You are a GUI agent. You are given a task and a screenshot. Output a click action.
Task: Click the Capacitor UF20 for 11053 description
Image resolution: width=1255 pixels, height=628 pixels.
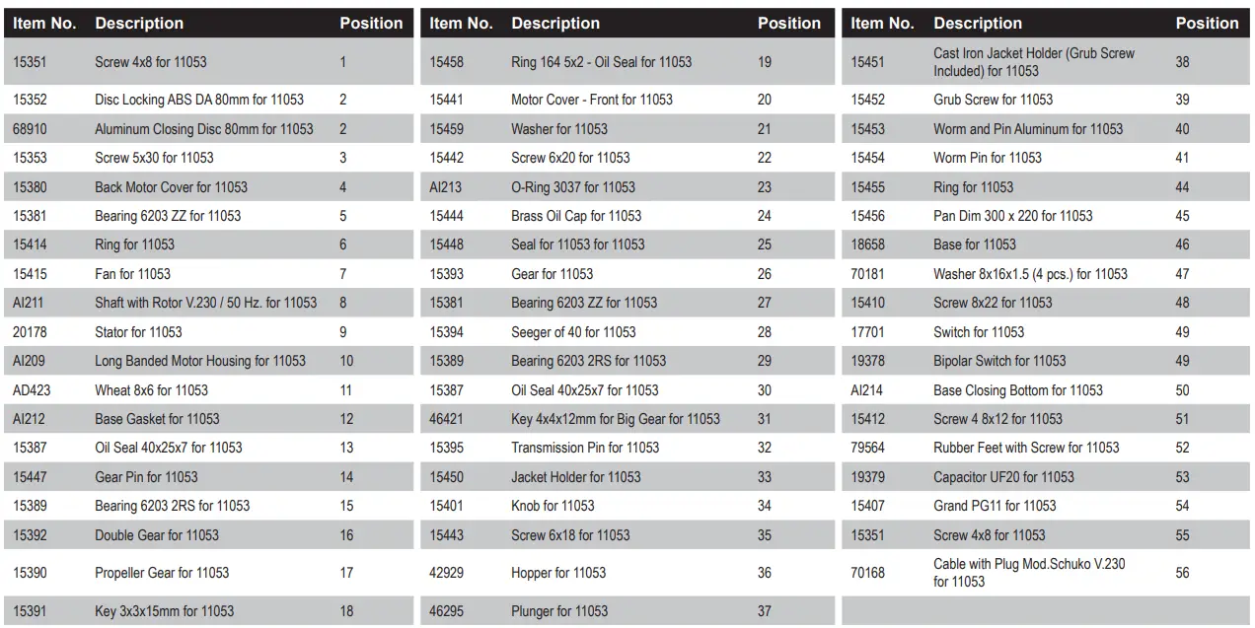coord(1003,477)
